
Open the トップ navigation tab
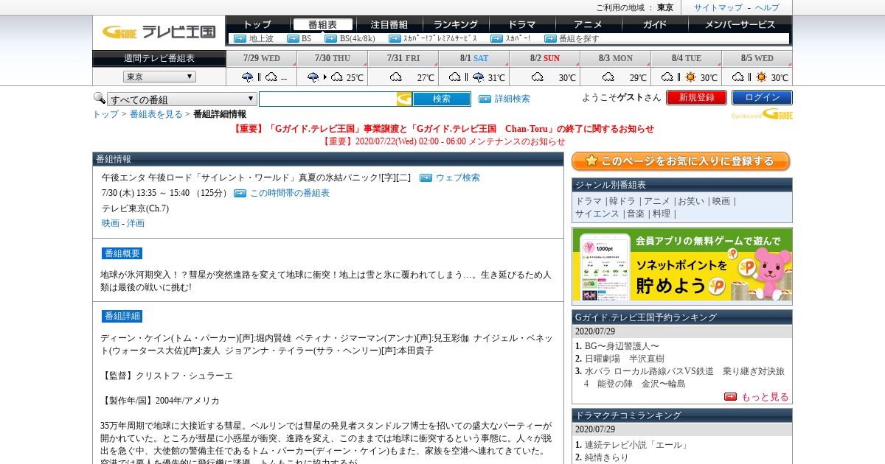tap(257, 24)
